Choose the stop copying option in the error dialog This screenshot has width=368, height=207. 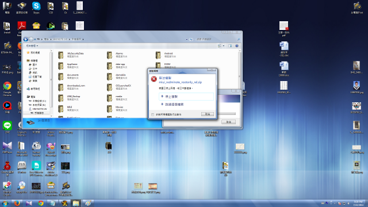186,97
